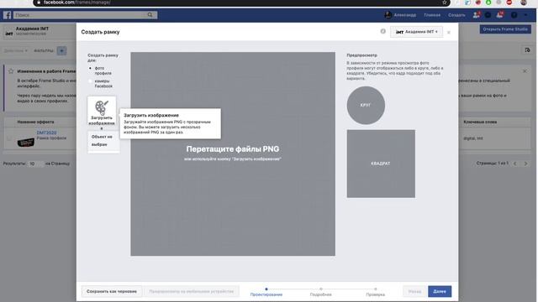Screen dimensions: 538x302
Task: Open the Академия IMT page selector
Action: point(416,32)
